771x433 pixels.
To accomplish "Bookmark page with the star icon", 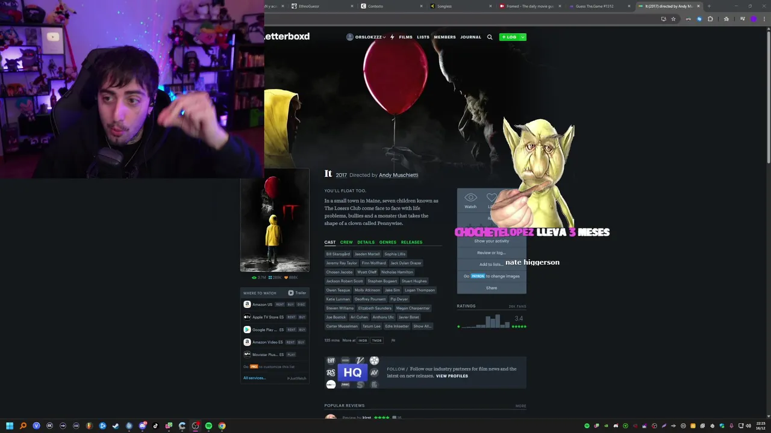I will click(673, 19).
